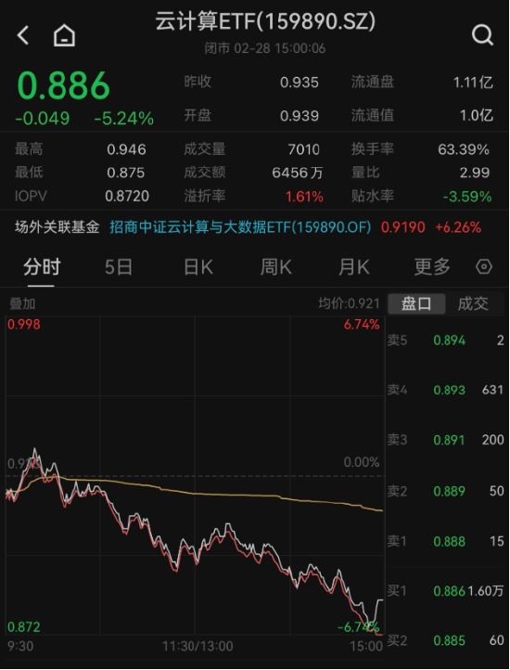This screenshot has width=510, height=670.
Task: Expand the 更多 chart options
Action: coord(432,267)
